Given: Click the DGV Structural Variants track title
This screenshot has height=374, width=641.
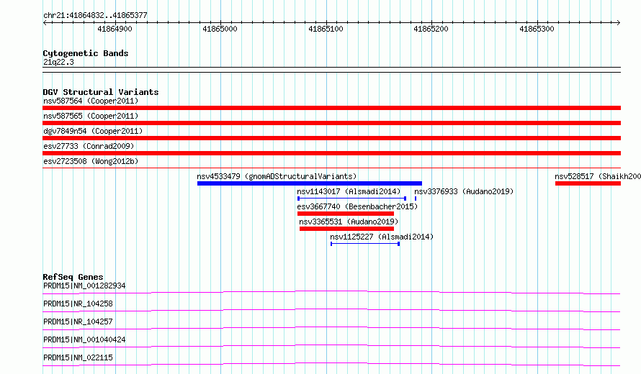Looking at the screenshot, I should 101,92.
